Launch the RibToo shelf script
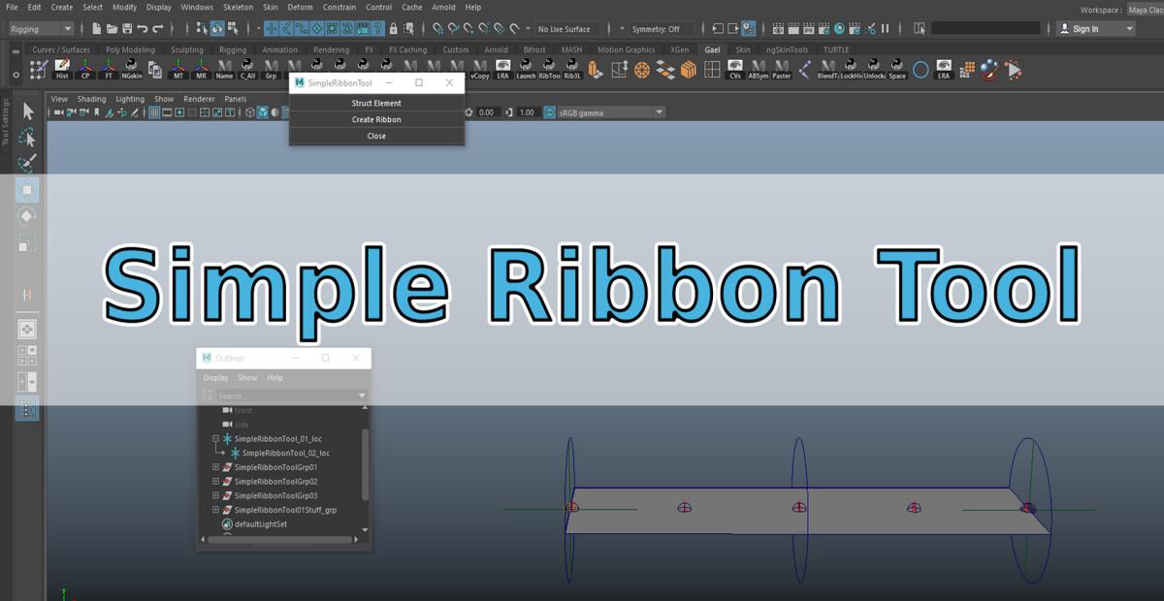1164x601 pixels. click(x=549, y=69)
